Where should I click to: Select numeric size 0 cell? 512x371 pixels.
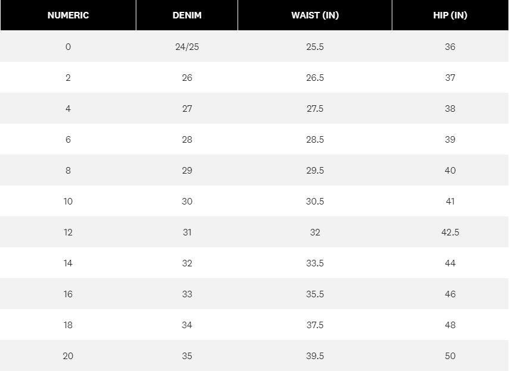point(68,46)
